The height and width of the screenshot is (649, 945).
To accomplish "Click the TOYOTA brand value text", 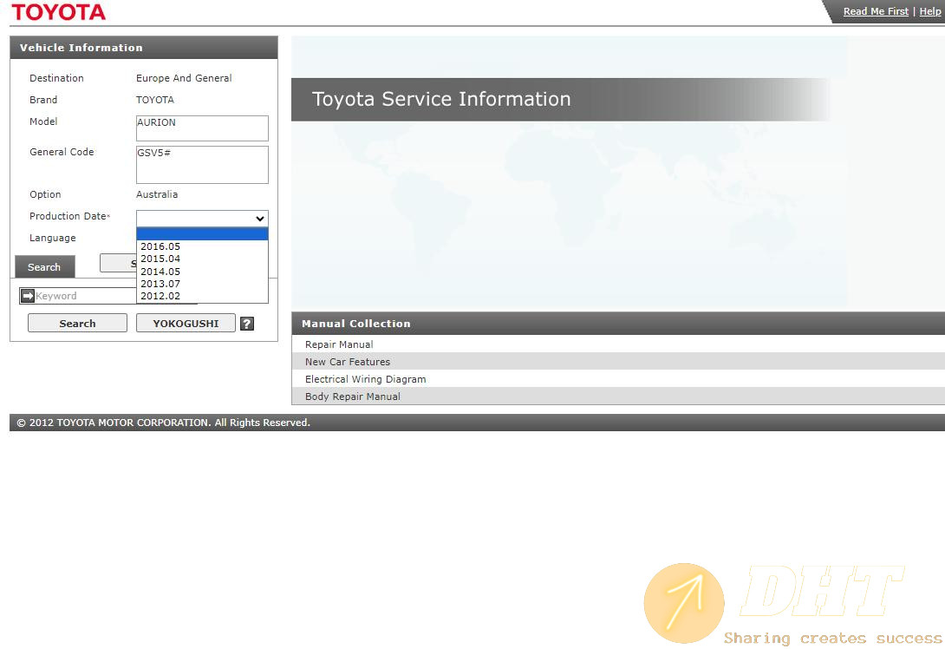I will click(x=155, y=100).
